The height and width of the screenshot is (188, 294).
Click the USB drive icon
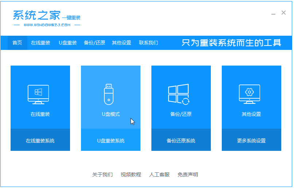coord(109,94)
